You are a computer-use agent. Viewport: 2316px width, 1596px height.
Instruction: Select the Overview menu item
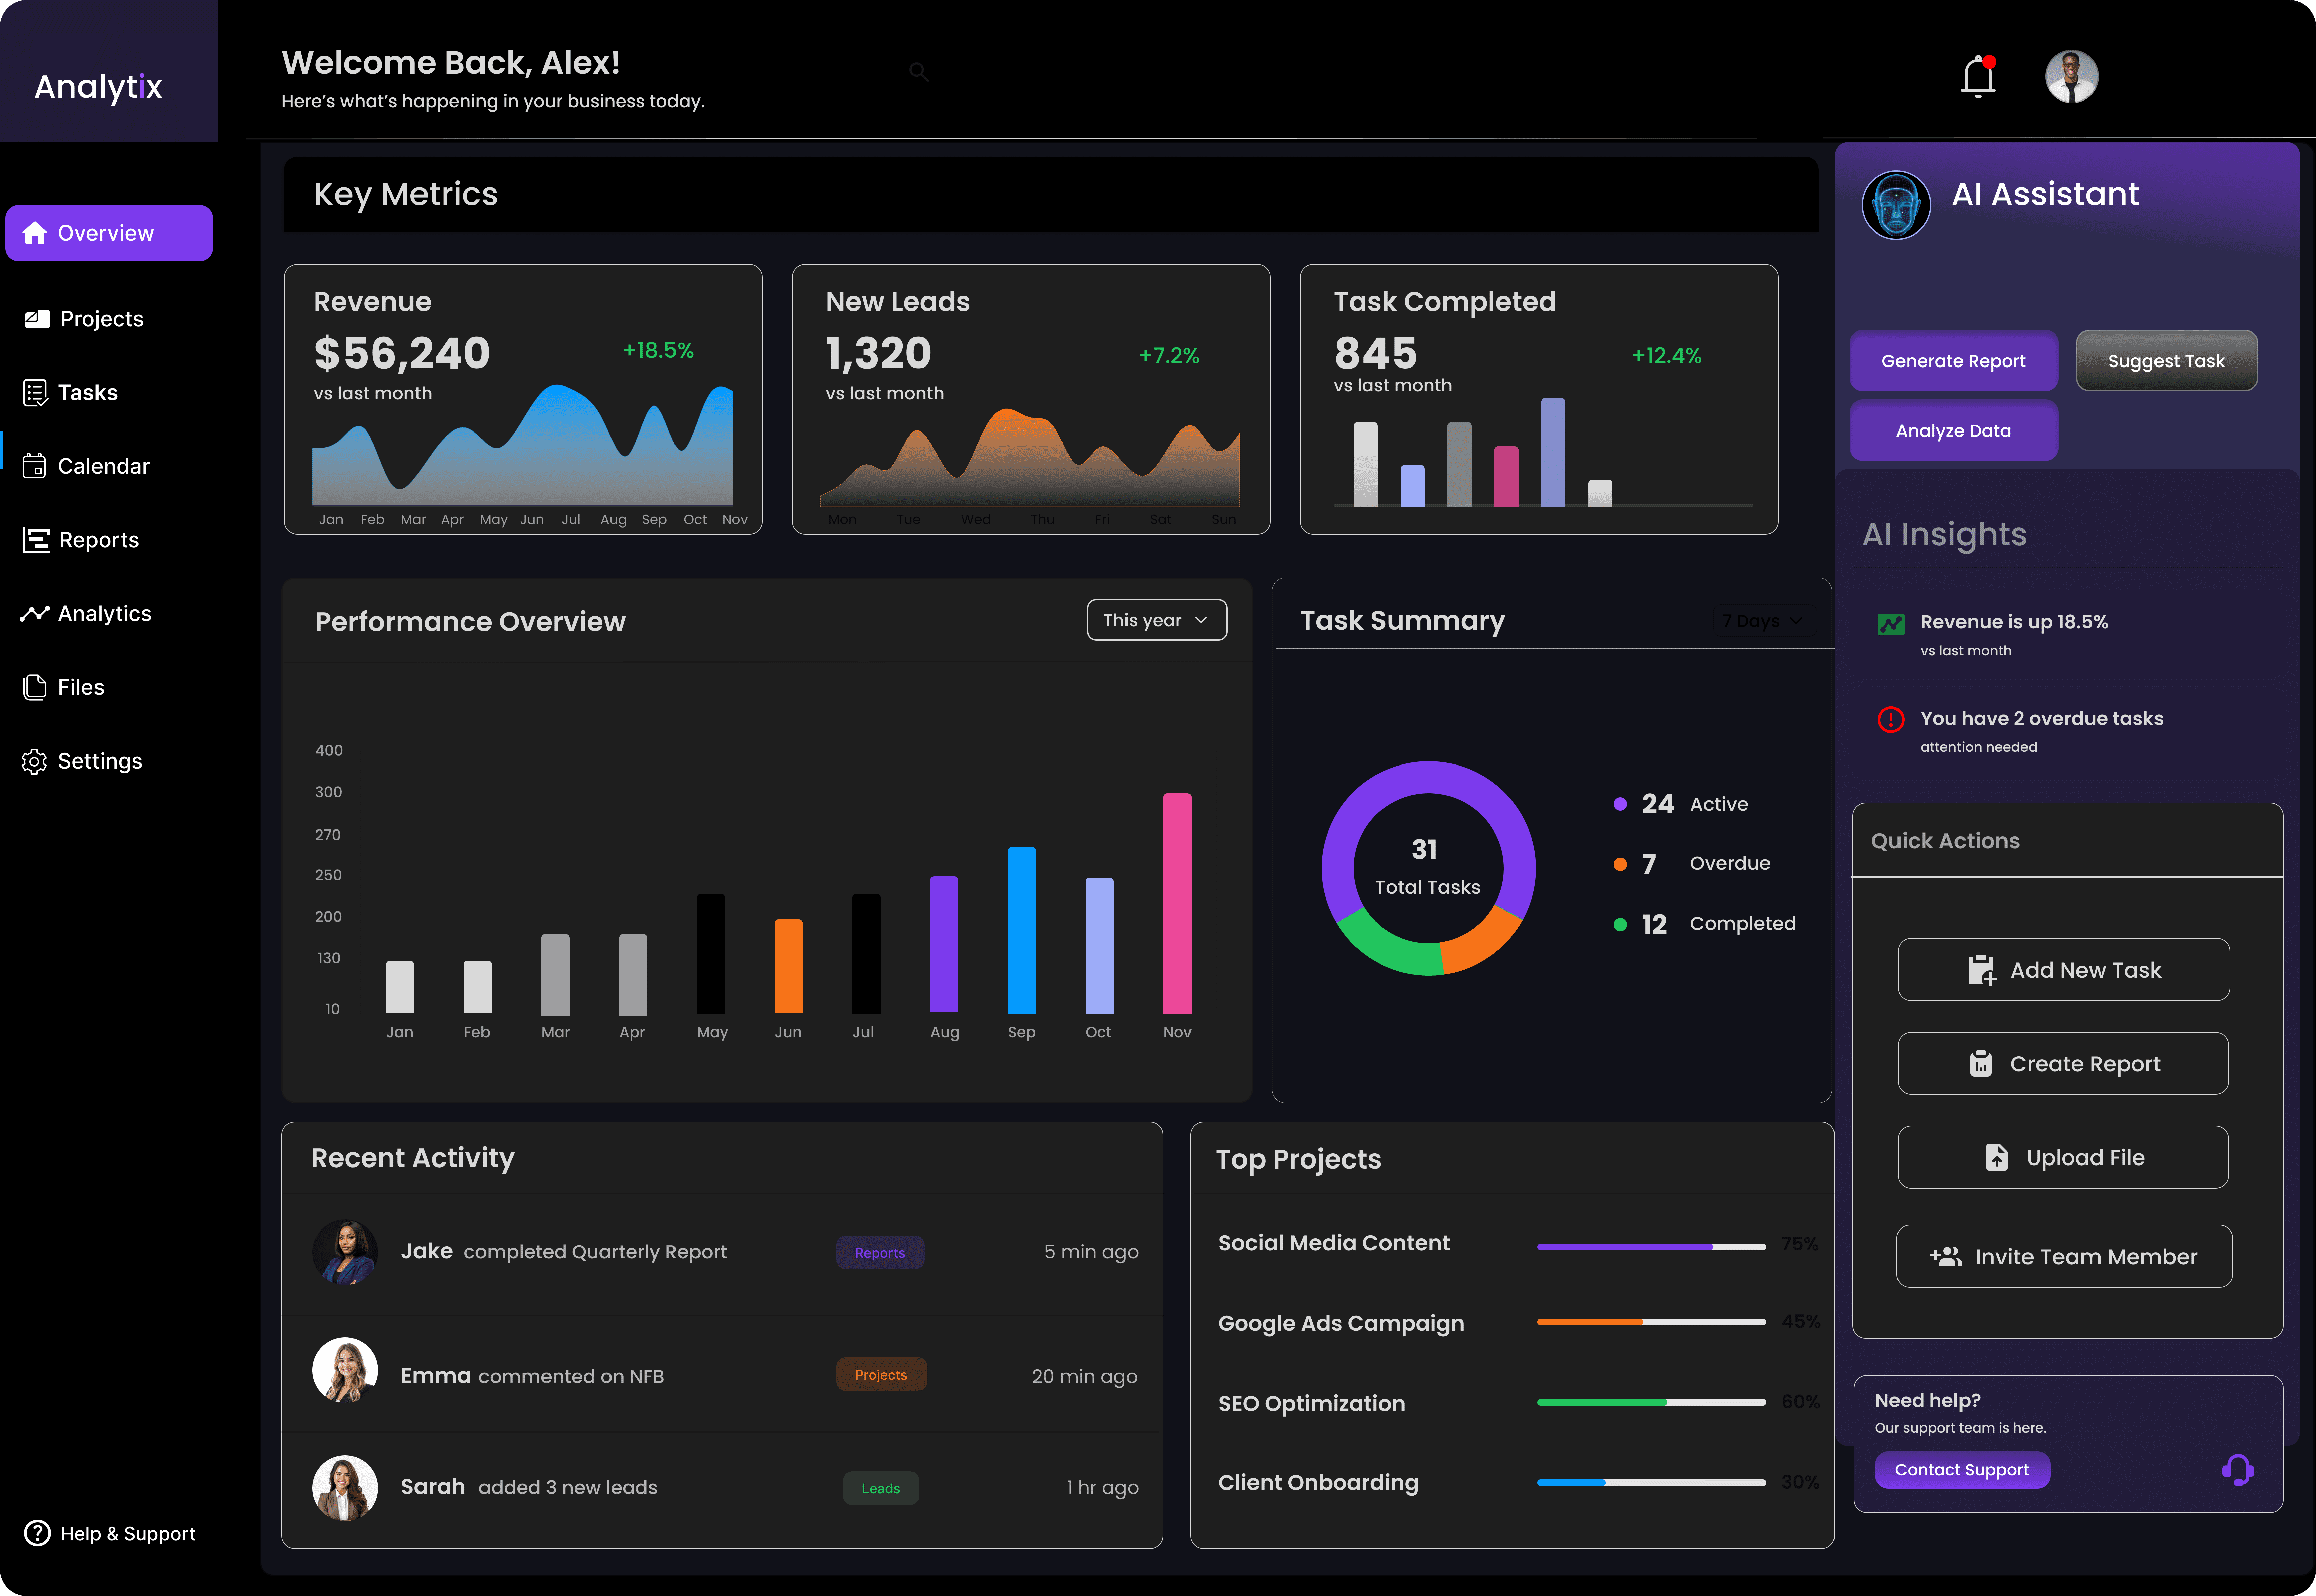(x=109, y=233)
